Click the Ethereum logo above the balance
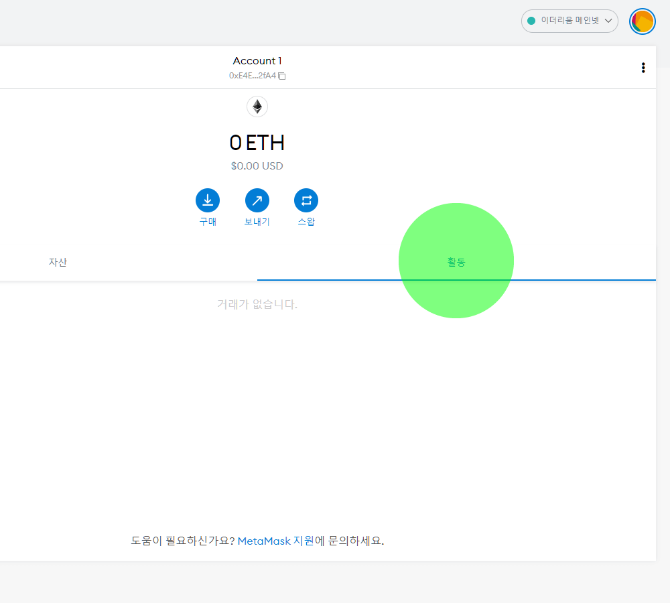This screenshot has height=603, width=670. point(257,106)
